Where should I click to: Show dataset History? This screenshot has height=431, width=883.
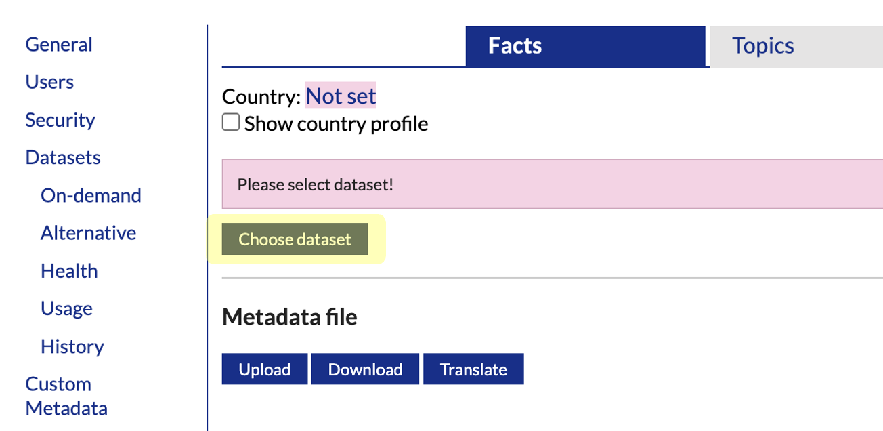click(72, 346)
